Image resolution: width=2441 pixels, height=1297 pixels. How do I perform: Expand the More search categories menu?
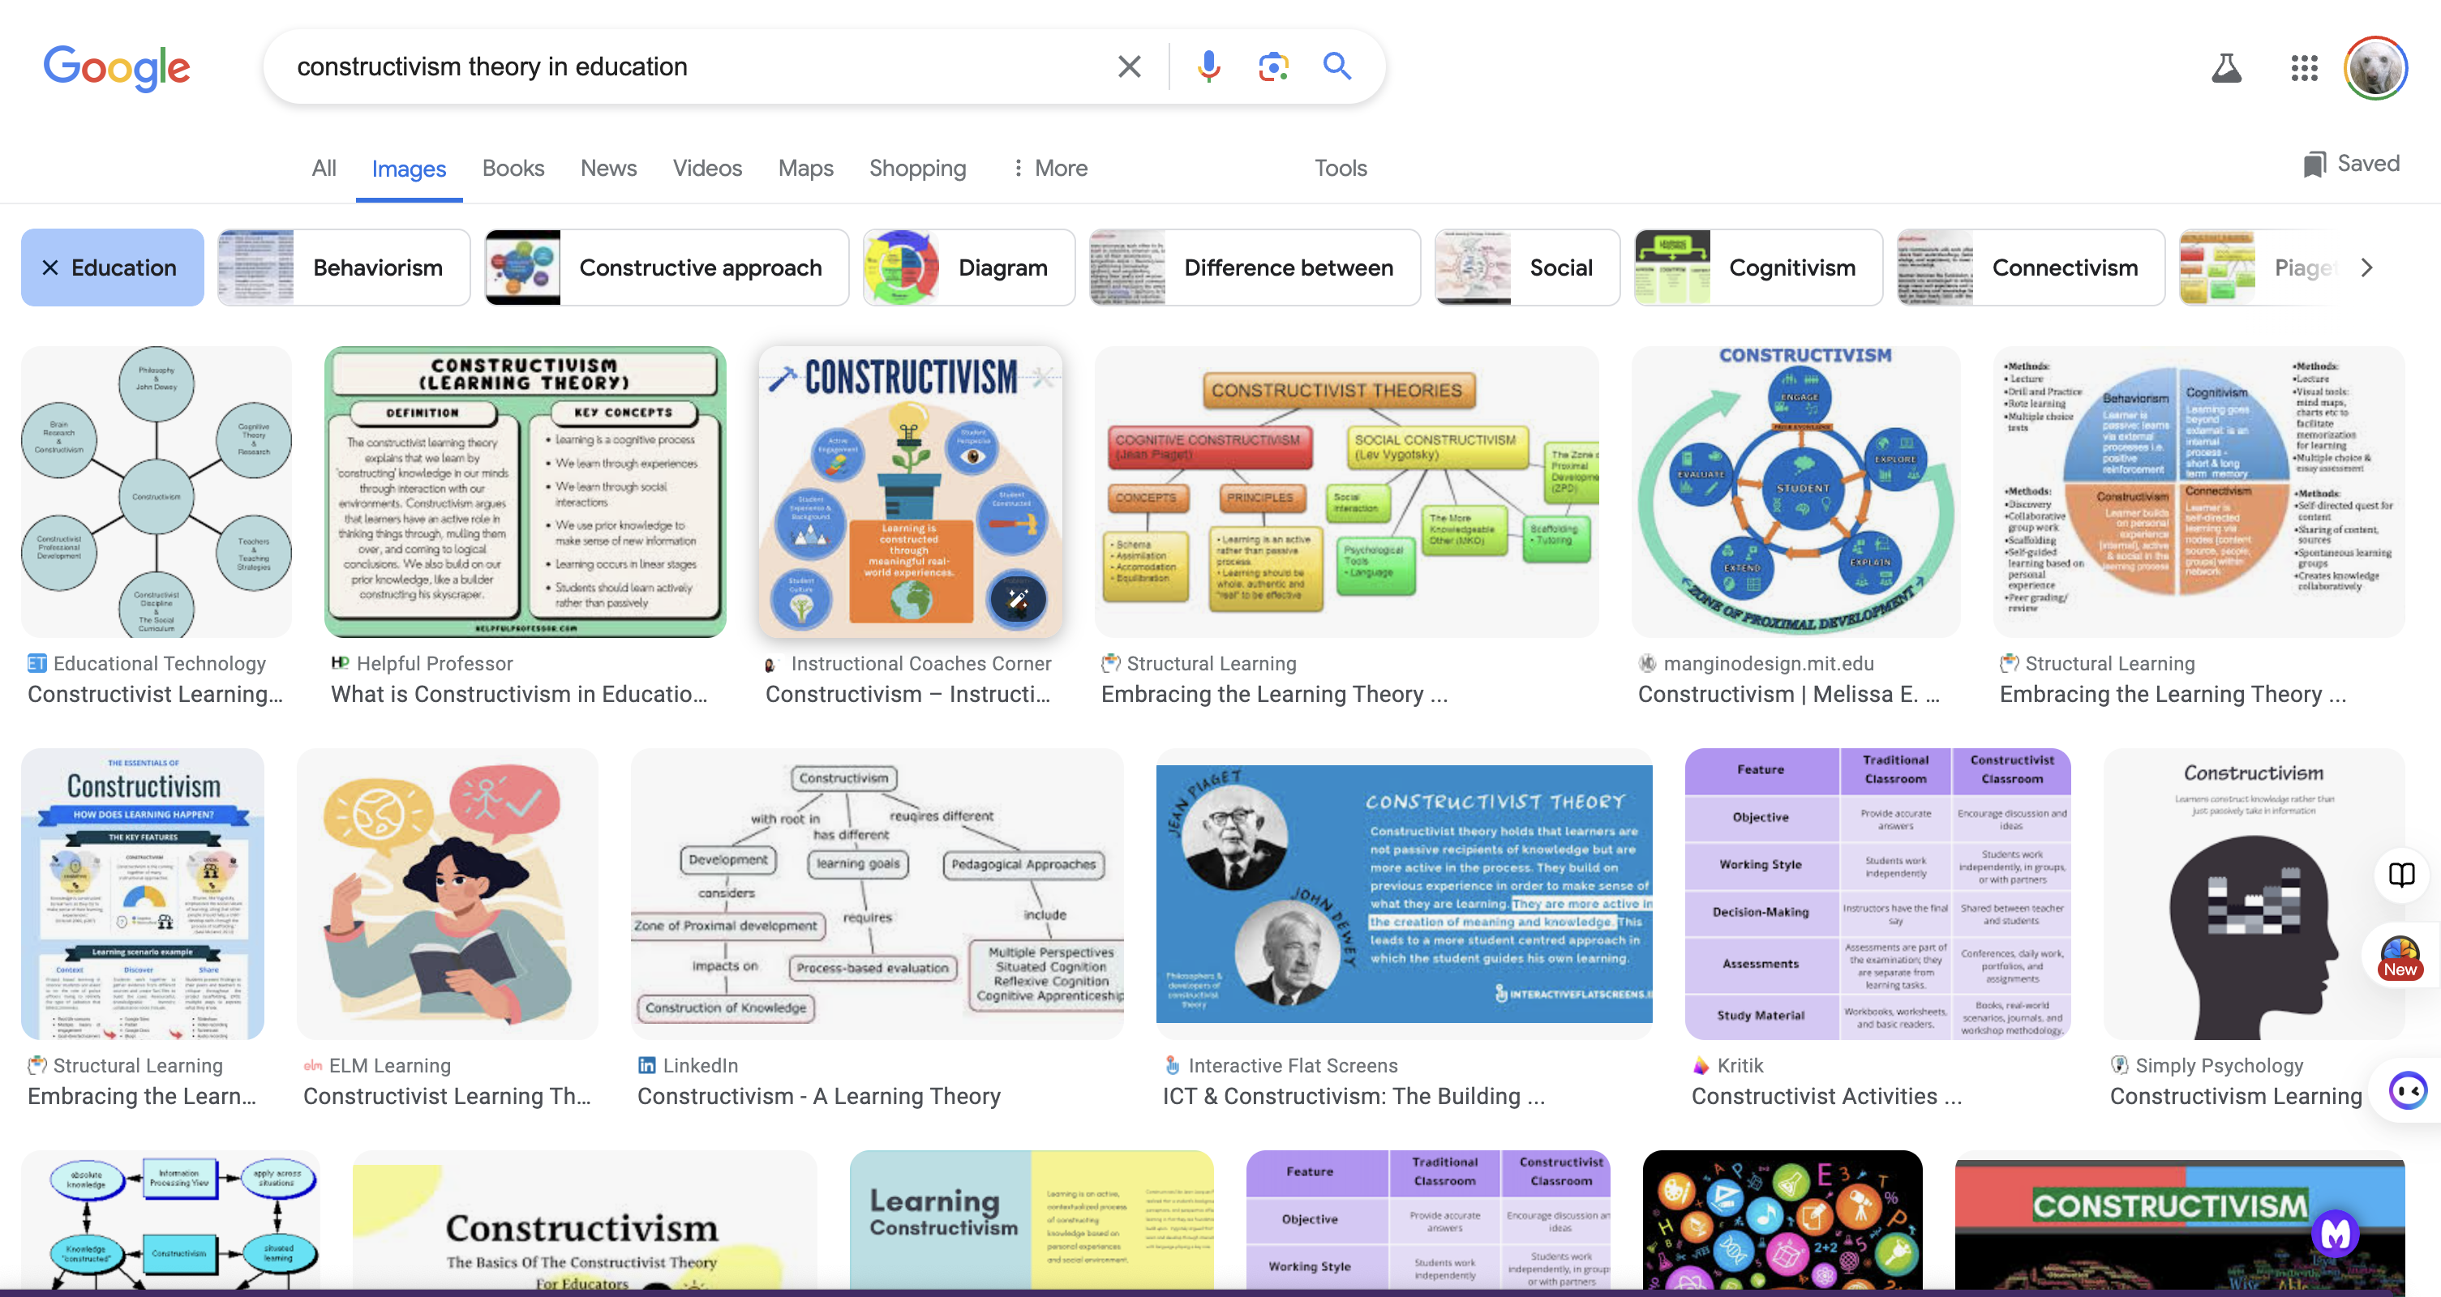[1050, 169]
